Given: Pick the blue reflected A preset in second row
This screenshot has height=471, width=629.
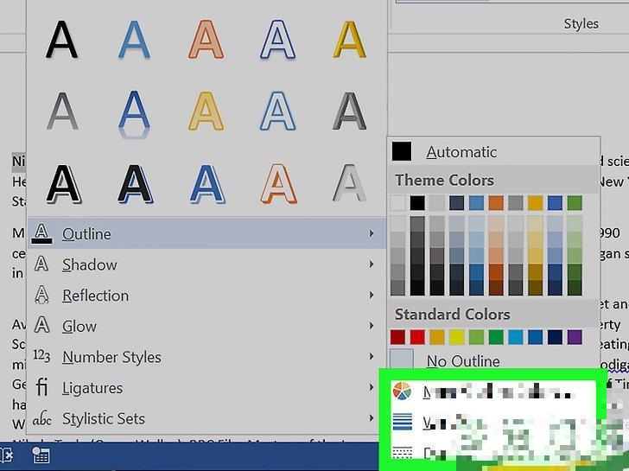Looking at the screenshot, I should tap(134, 112).
